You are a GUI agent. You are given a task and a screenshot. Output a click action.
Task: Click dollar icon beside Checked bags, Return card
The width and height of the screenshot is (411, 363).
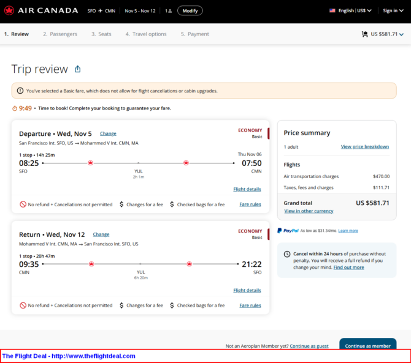pyautogui.click(x=172, y=305)
